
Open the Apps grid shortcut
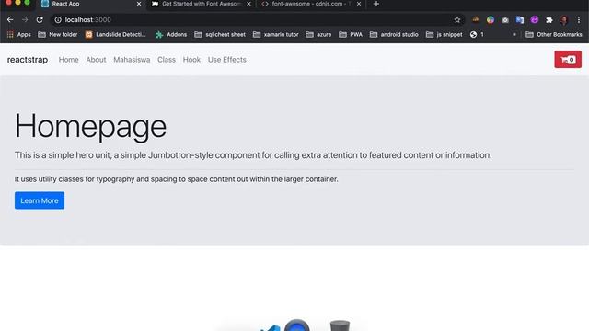[18, 35]
